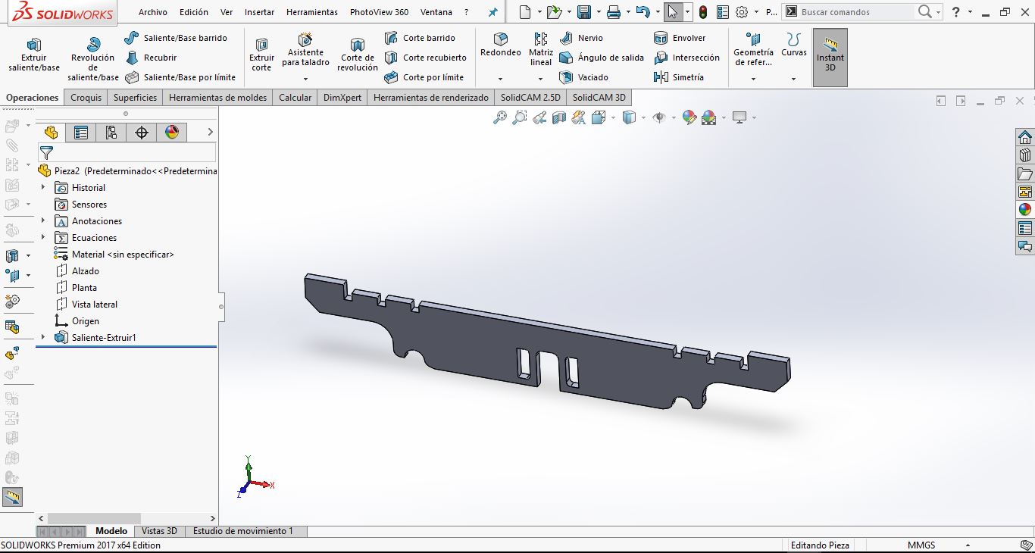Open the Herramientas menu

(x=312, y=12)
